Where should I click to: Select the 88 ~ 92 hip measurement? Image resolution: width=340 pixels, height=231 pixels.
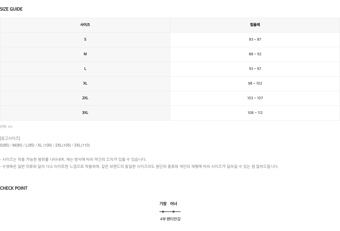click(x=255, y=54)
